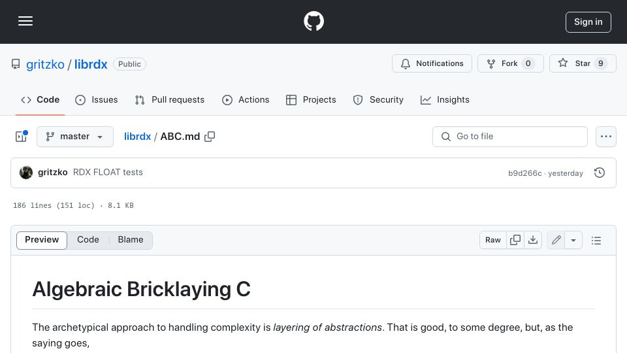
Task: Select the Preview view toggle
Action: click(42, 240)
